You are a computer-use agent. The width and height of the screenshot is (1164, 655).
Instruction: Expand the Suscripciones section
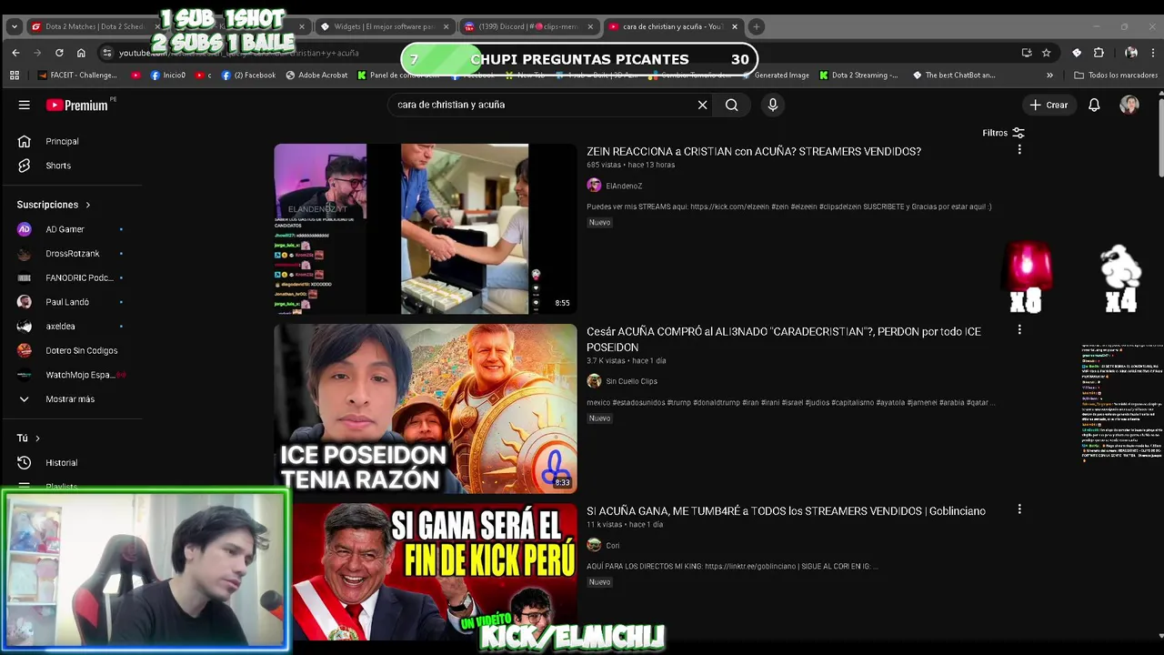tap(54, 205)
